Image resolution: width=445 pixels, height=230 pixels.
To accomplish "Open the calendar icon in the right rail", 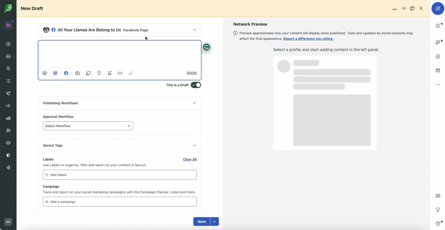I will coord(438,70).
